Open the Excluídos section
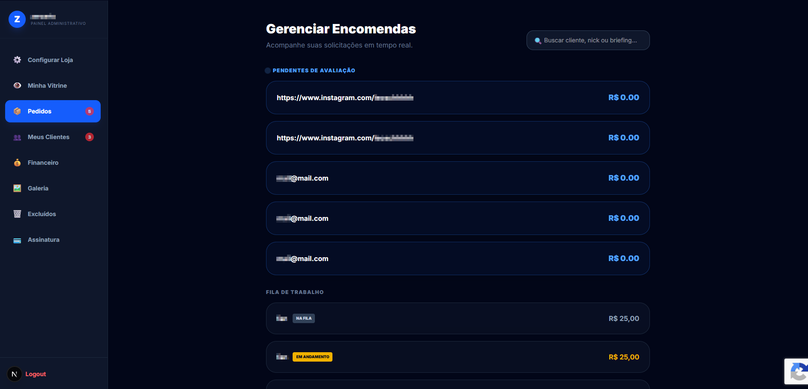Viewport: 808px width, 389px height. [x=53, y=214]
